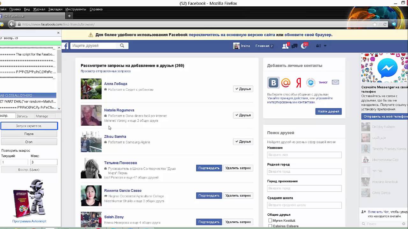This screenshot has height=229, width=408.
Task: Click the bookmark star icon in address bar
Action: pos(375,24)
